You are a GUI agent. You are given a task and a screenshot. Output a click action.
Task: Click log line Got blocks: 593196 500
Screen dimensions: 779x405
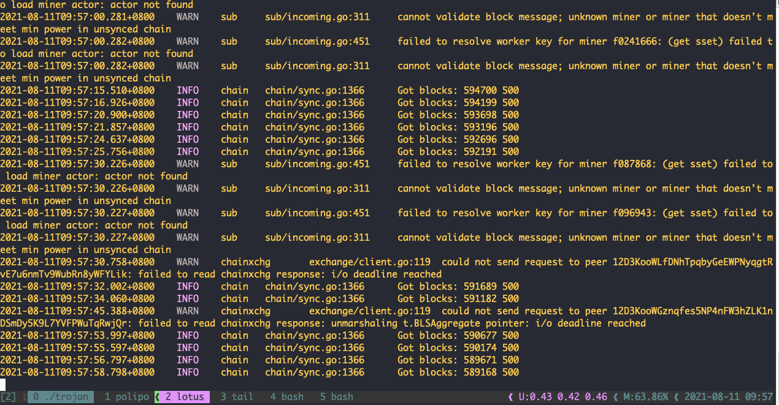point(458,127)
